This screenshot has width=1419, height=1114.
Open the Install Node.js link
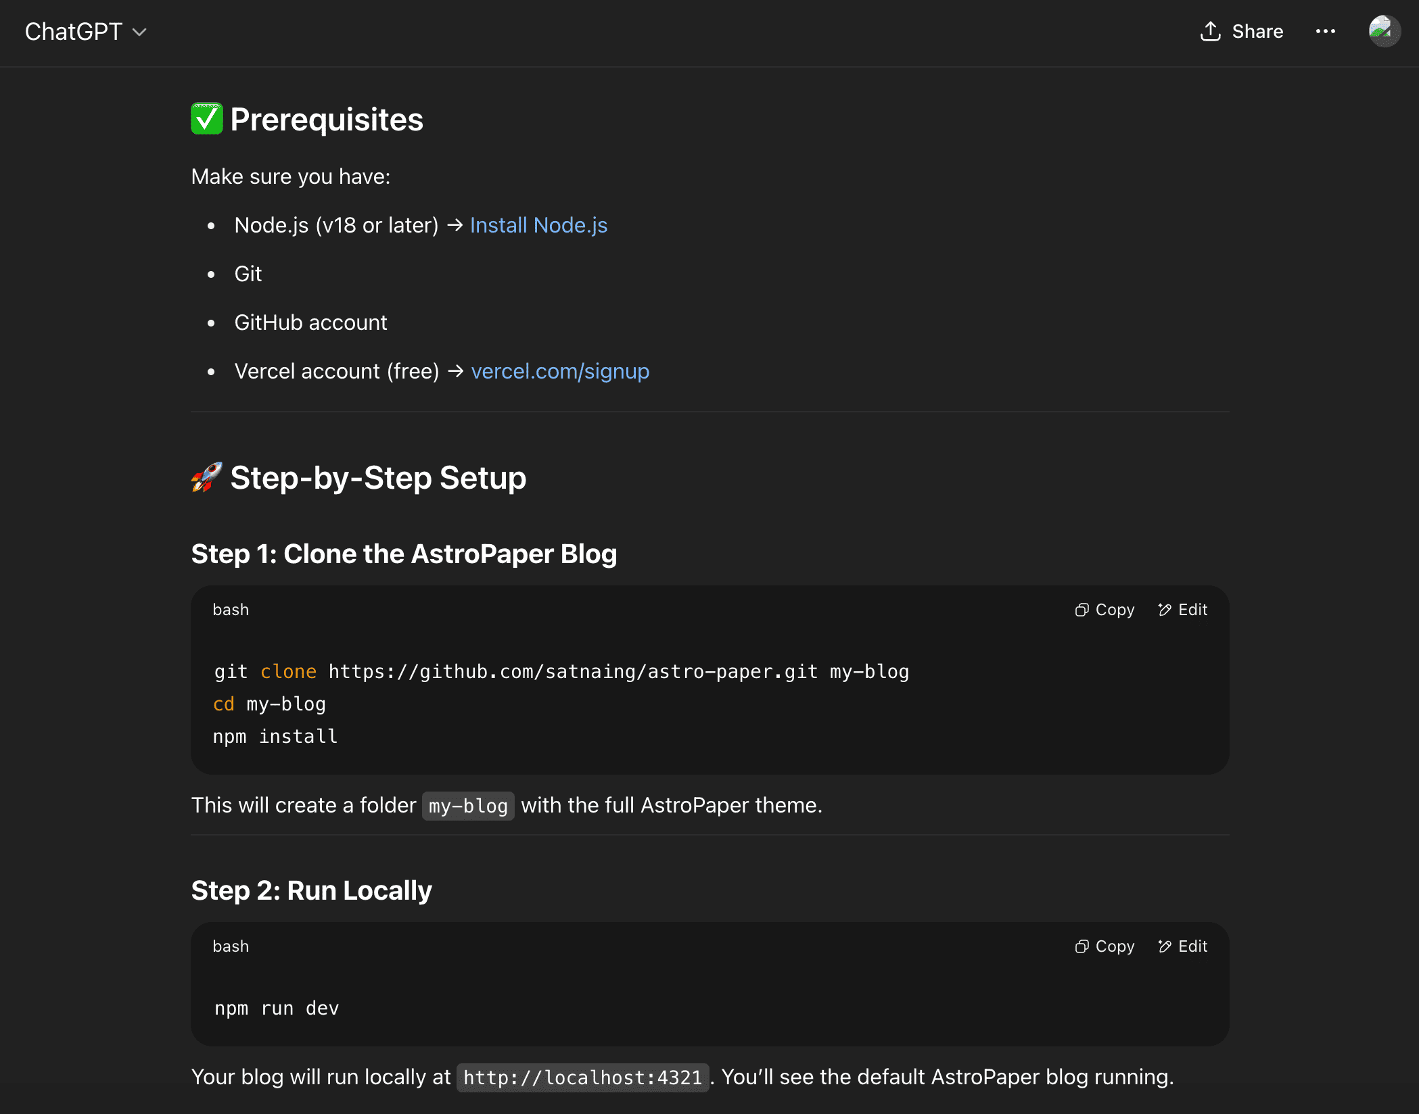pos(538,225)
